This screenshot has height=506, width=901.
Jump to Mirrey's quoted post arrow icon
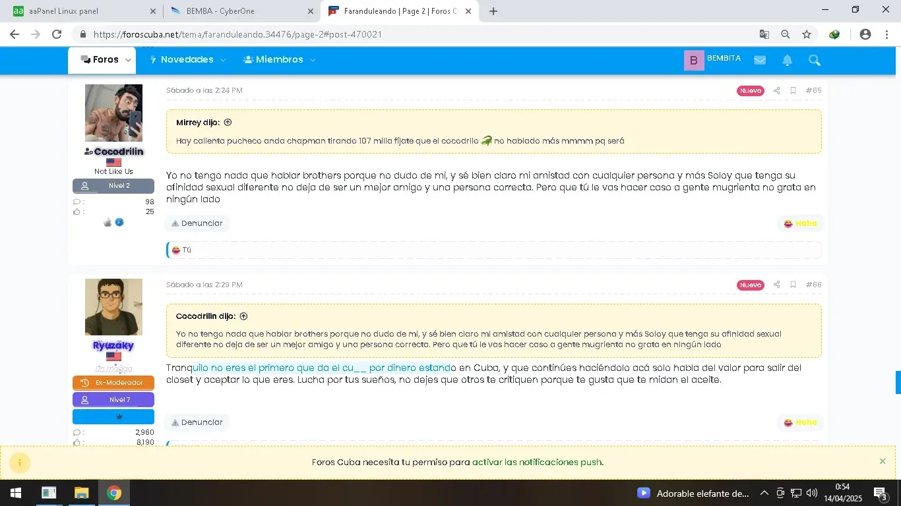[x=228, y=123]
